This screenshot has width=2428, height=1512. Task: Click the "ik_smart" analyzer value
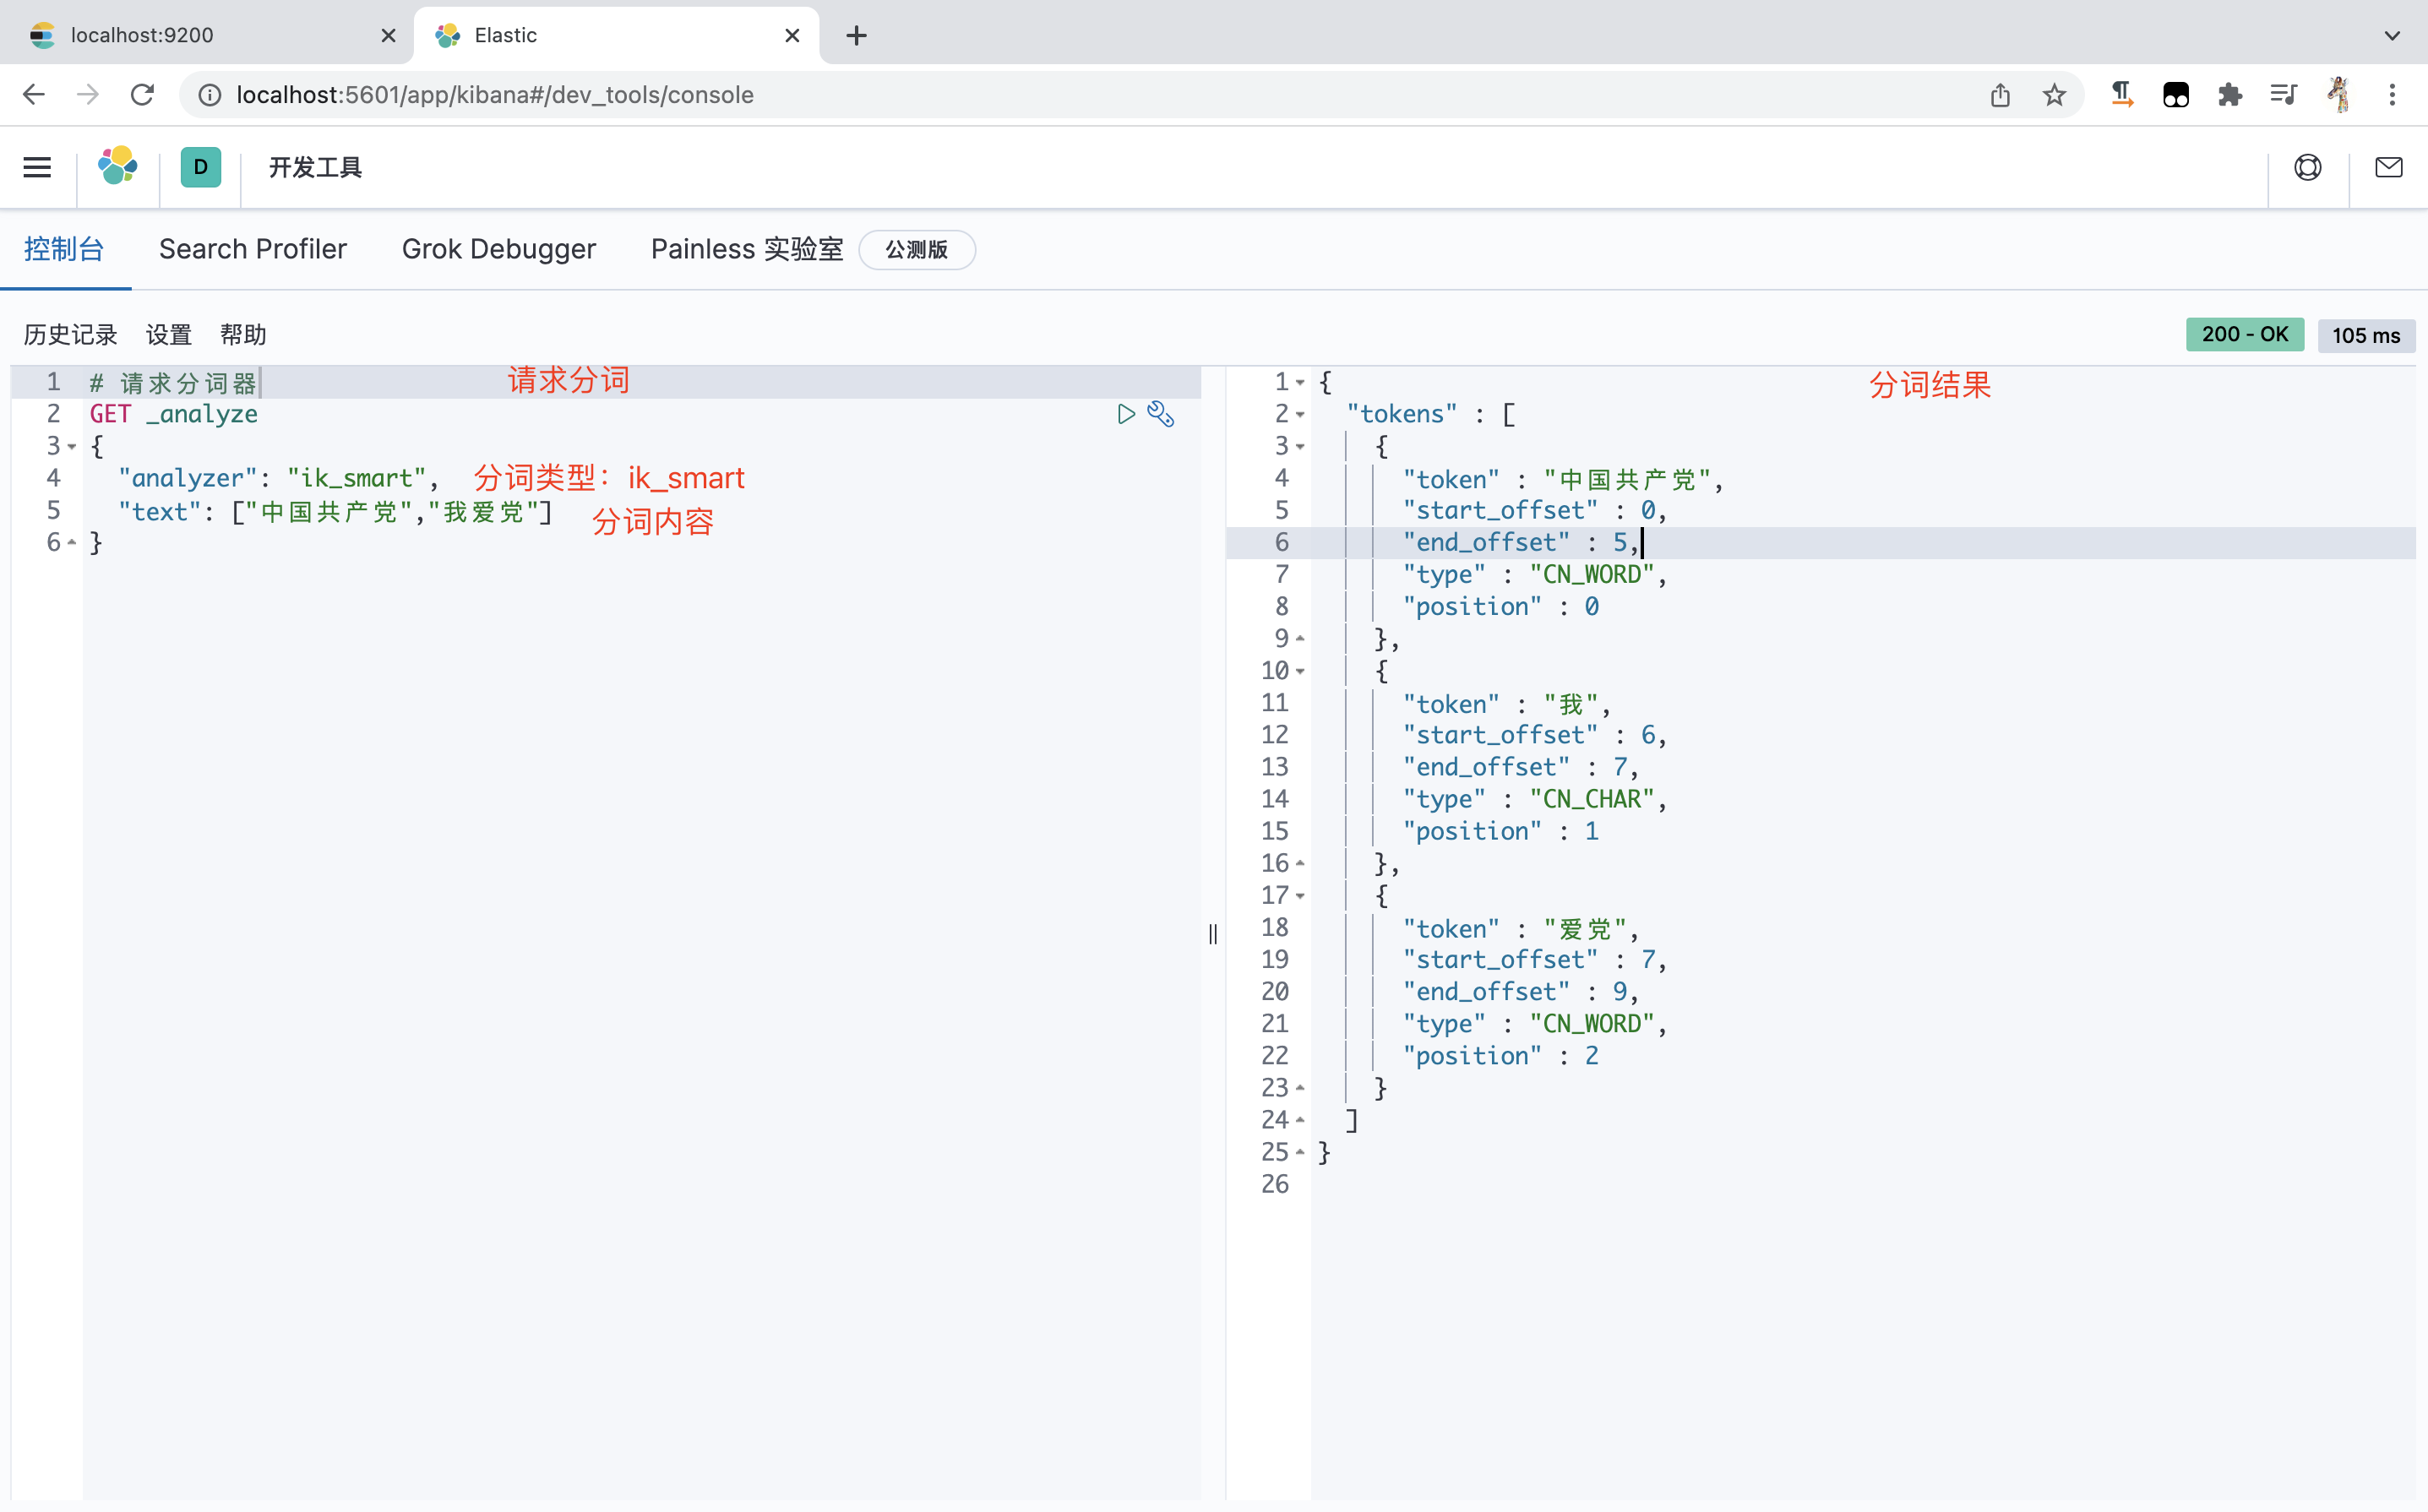[x=357, y=478]
